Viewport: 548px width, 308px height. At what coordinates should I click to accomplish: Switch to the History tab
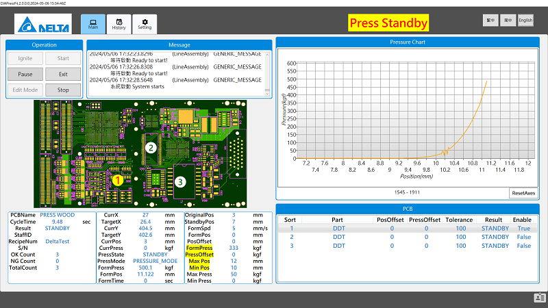(119, 24)
